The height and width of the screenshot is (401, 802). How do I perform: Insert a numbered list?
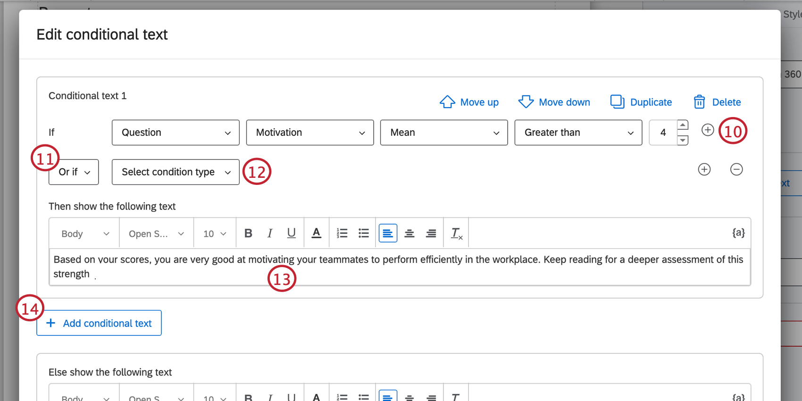coord(342,233)
